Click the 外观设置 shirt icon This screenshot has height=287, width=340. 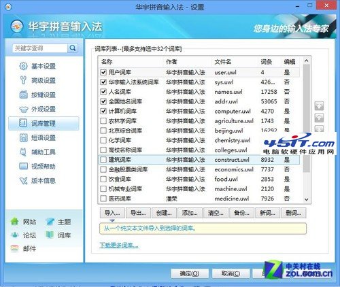(x=23, y=109)
